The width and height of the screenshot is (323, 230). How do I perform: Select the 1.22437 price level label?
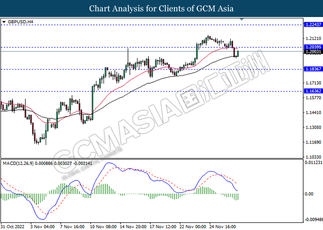(x=313, y=25)
